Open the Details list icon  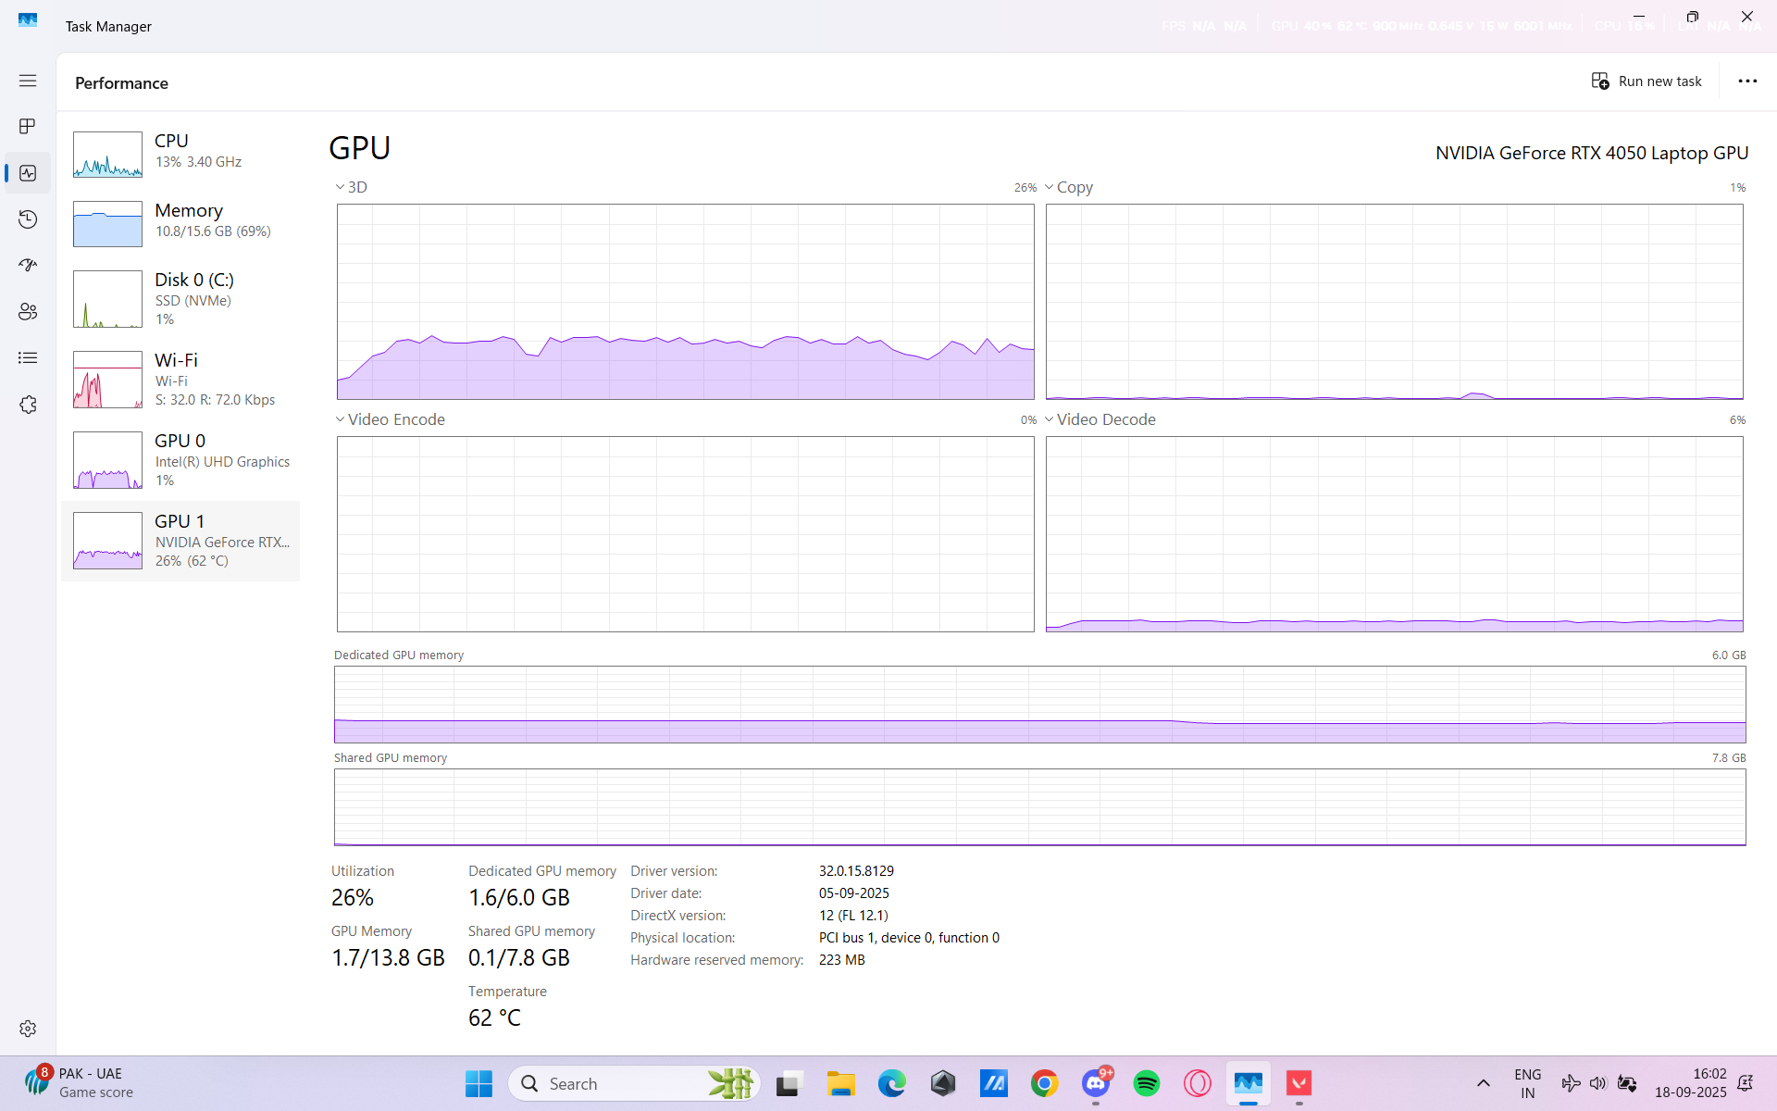(28, 358)
